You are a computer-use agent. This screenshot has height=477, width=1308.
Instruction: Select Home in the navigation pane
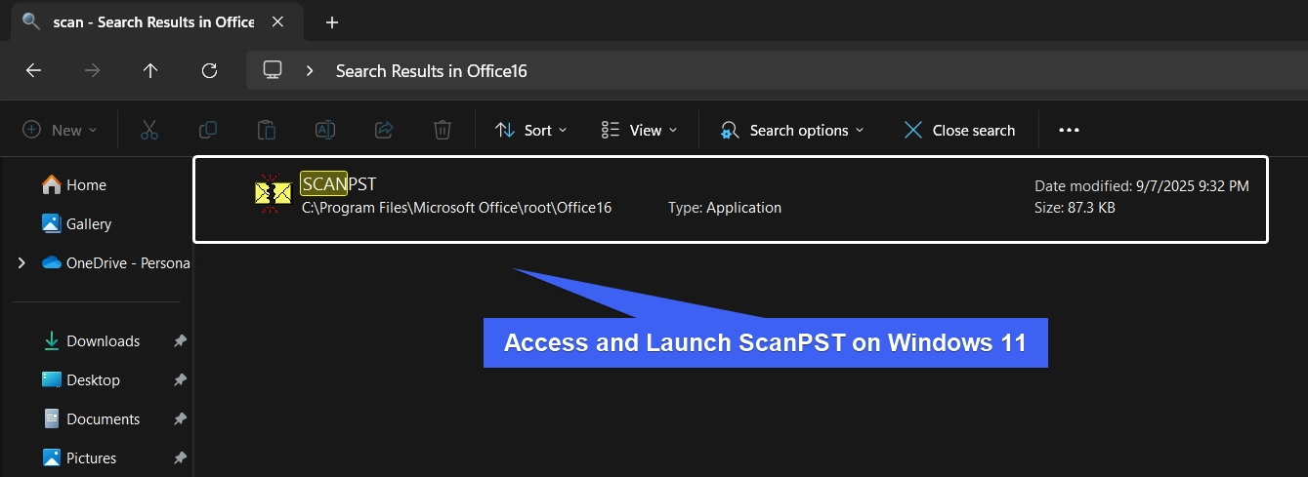[86, 184]
